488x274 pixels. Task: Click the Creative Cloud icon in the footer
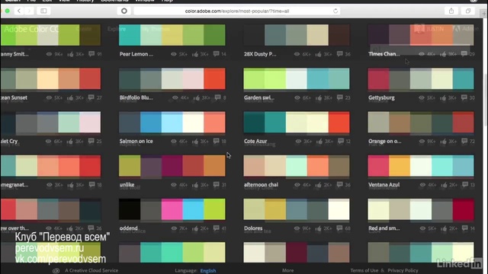[56, 270]
